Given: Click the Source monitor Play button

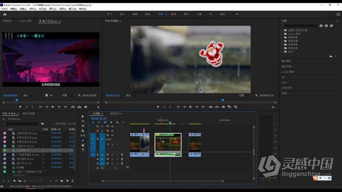Looking at the screenshot, I should tap(53, 107).
